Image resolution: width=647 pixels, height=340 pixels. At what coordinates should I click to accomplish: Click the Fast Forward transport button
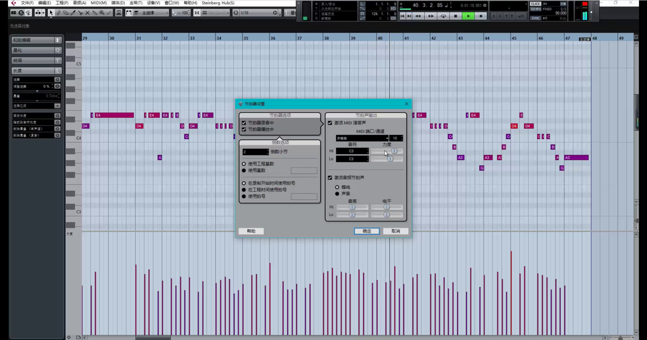(431, 16)
